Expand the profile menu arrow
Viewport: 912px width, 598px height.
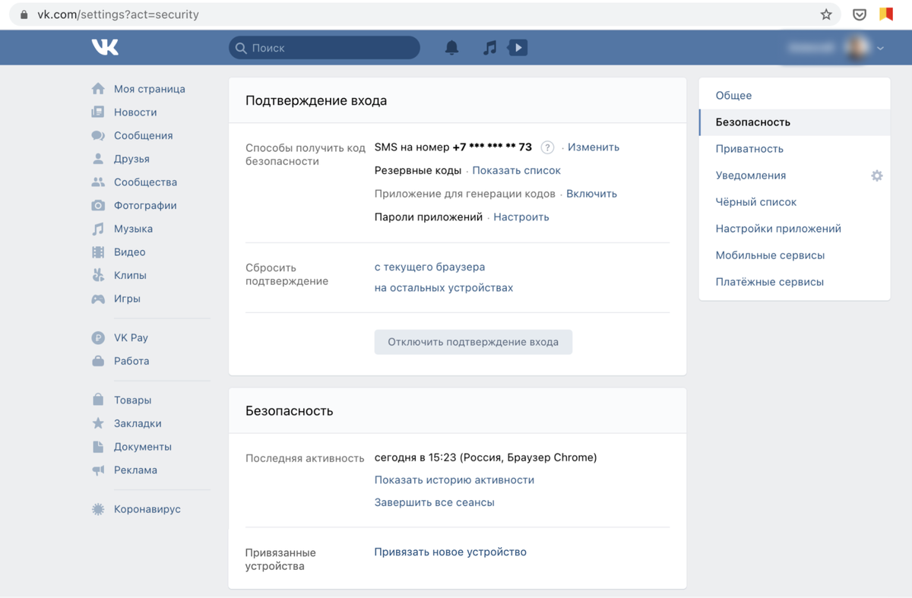pos(880,49)
